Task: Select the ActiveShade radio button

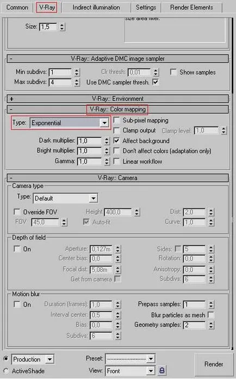Action: [x=6, y=371]
